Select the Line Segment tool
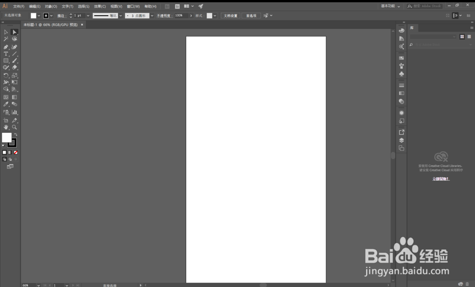The width and height of the screenshot is (475, 287). [x=14, y=54]
